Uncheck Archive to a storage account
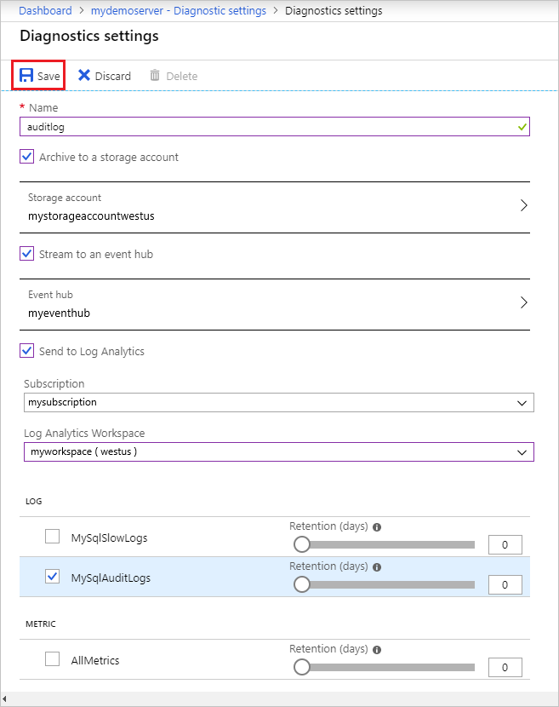559x707 pixels. [x=27, y=157]
